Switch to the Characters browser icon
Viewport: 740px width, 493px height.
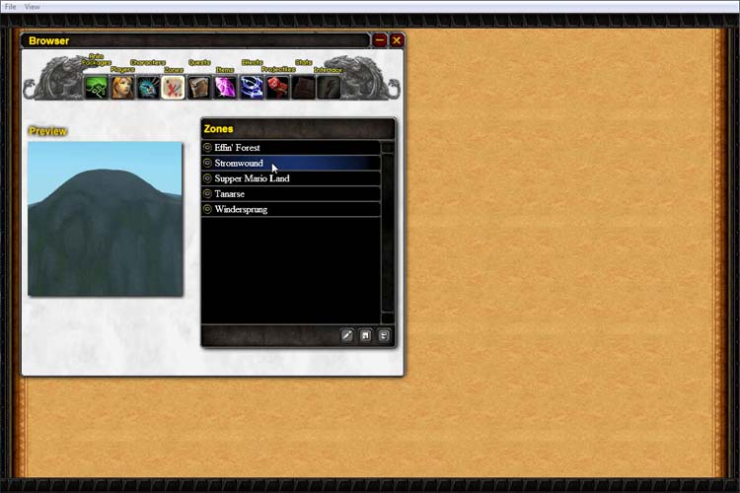point(148,88)
